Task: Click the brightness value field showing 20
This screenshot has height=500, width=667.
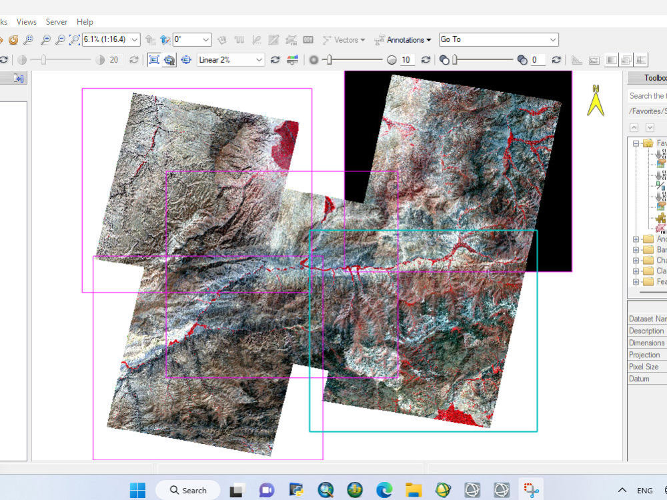Action: click(x=114, y=60)
